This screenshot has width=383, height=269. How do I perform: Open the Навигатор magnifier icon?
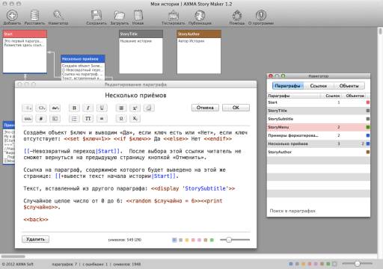pos(58,16)
